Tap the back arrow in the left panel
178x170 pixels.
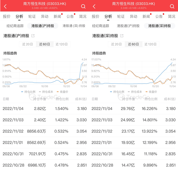click(x=5, y=6)
